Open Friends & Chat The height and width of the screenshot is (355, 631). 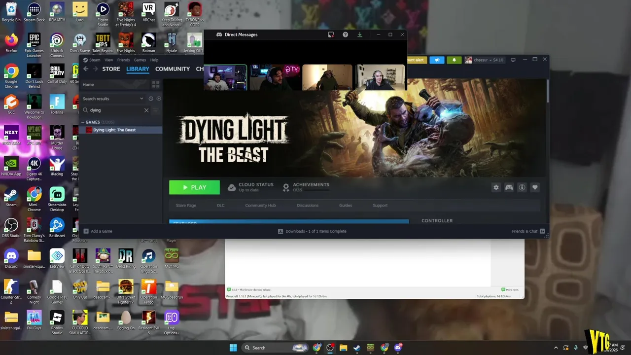coord(528,231)
